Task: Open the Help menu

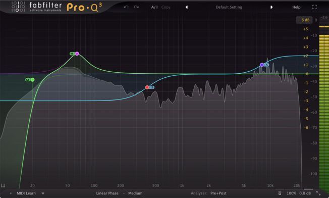Action: click(x=296, y=7)
